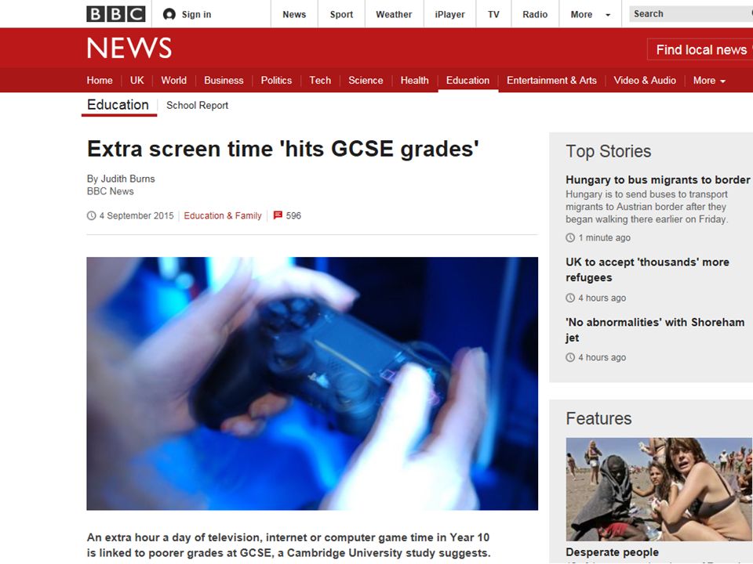Expand the red navigation More menu
The height and width of the screenshot is (564, 753).
pos(709,81)
